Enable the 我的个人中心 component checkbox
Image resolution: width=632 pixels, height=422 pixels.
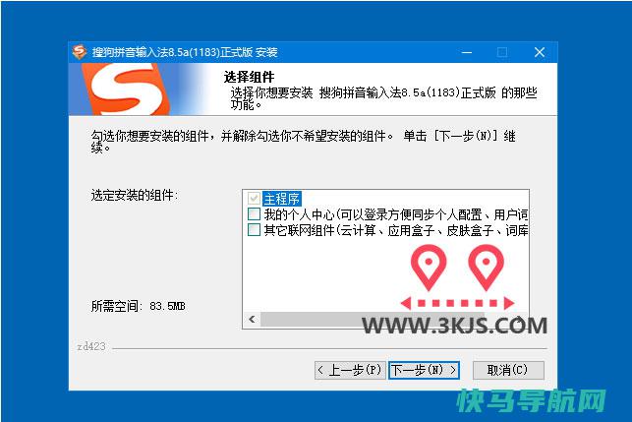(x=254, y=213)
